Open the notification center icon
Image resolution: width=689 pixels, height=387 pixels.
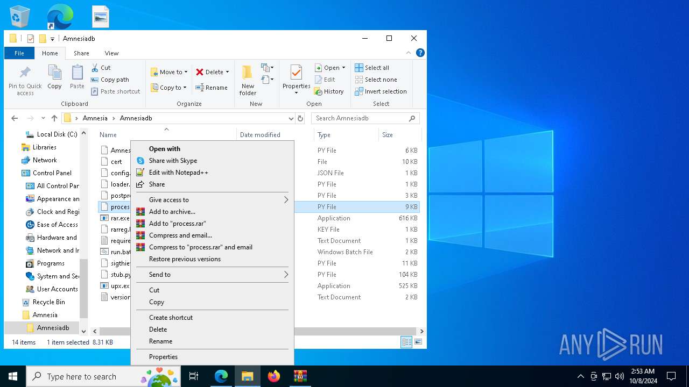click(671, 376)
